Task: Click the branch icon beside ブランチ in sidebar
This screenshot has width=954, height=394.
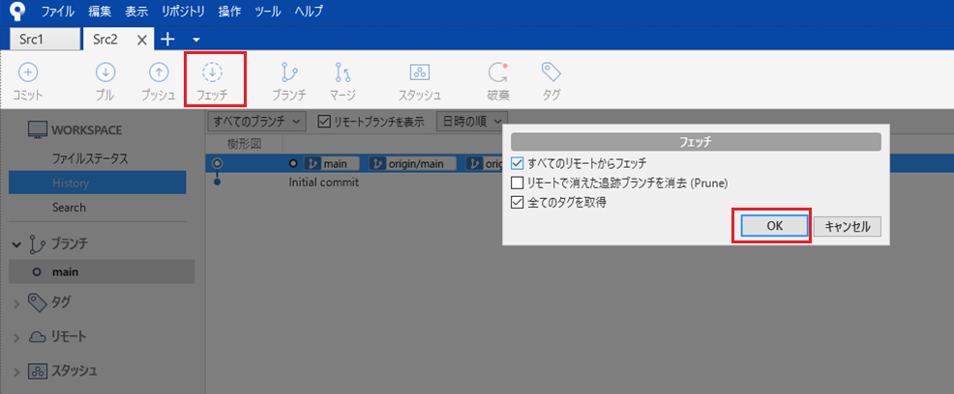Action: coord(37,244)
